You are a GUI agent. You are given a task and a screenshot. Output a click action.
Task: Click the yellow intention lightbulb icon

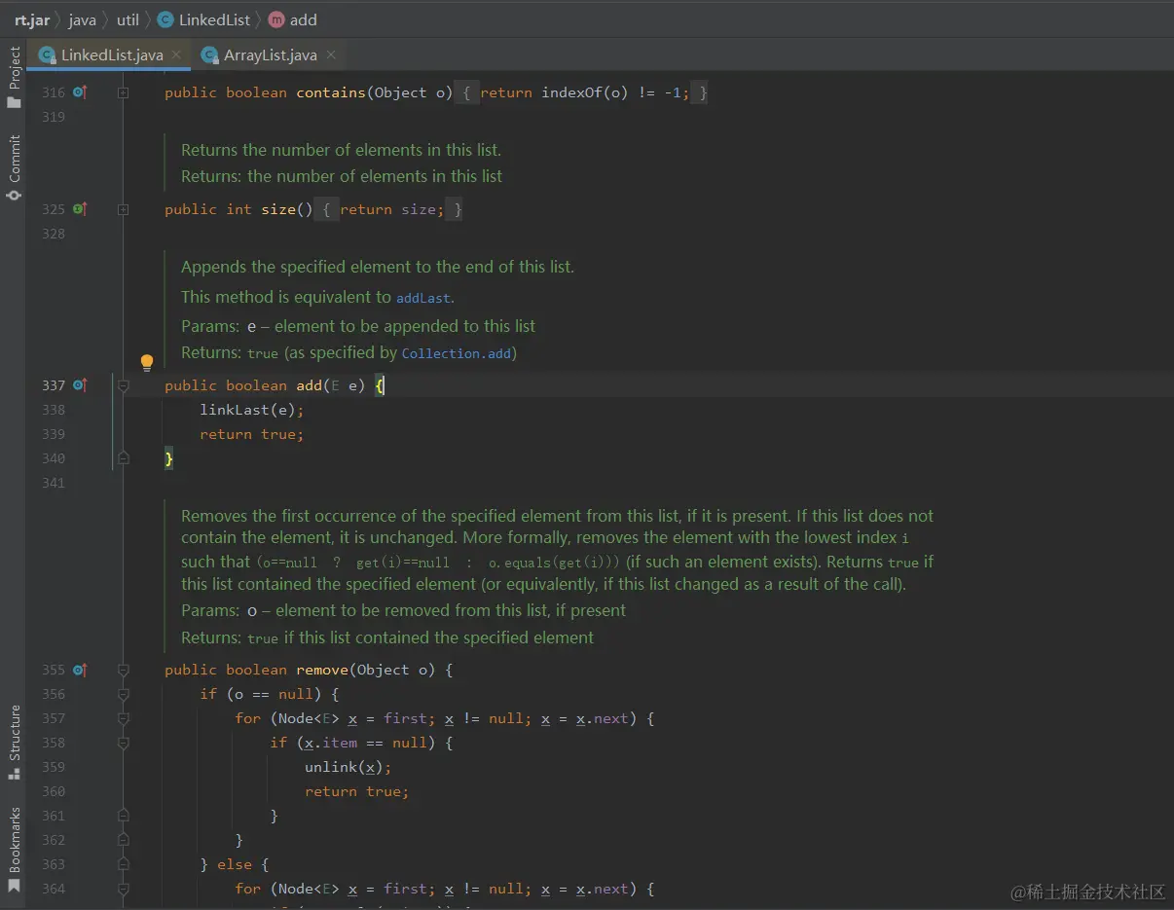pyautogui.click(x=147, y=363)
